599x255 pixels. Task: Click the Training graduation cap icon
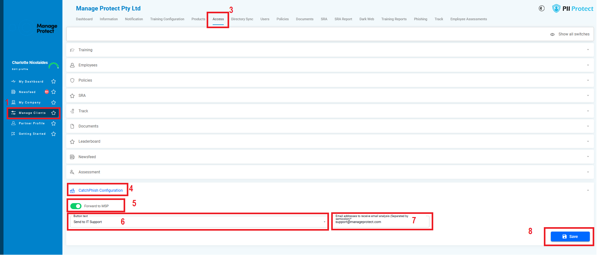[x=72, y=50]
